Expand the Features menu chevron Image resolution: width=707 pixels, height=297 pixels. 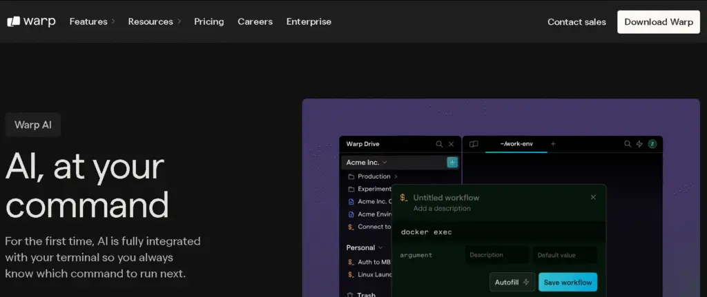(x=113, y=21)
